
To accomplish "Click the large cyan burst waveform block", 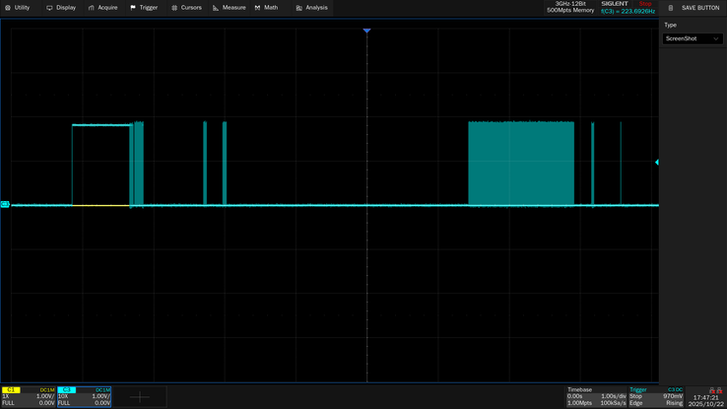I will pos(521,163).
